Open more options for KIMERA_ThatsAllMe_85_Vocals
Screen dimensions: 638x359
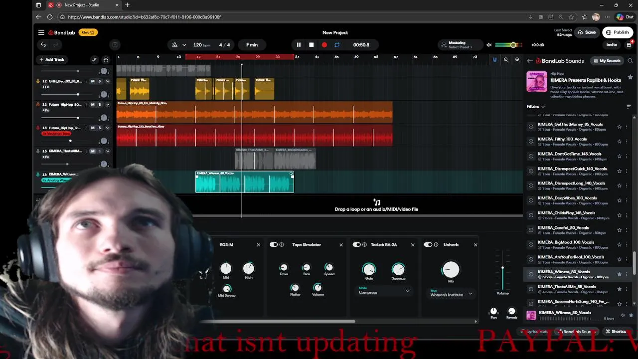627,289
